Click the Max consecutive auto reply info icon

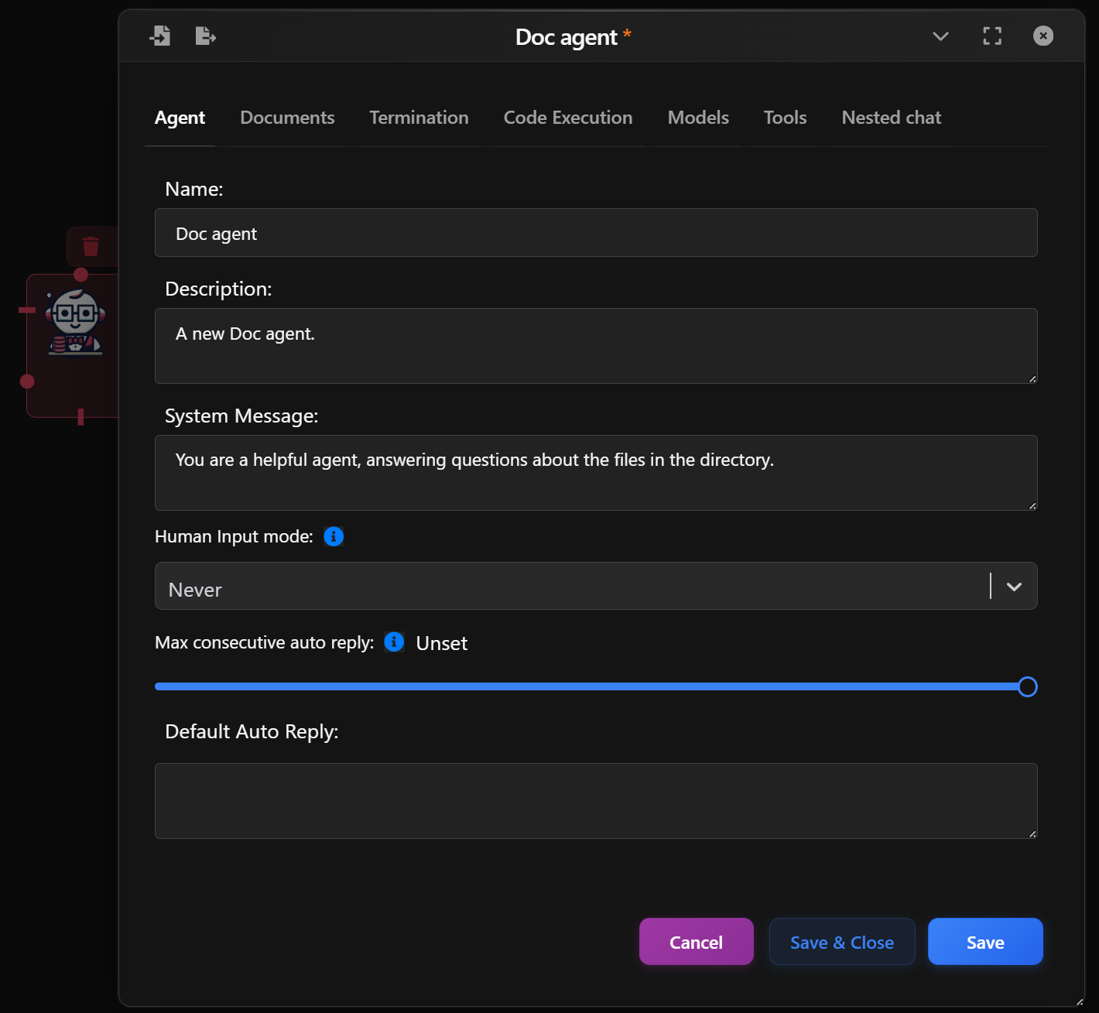394,642
